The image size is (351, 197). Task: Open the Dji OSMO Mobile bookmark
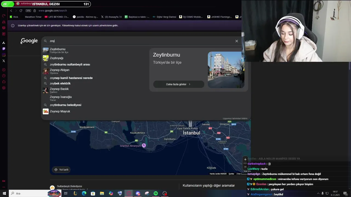(191, 17)
